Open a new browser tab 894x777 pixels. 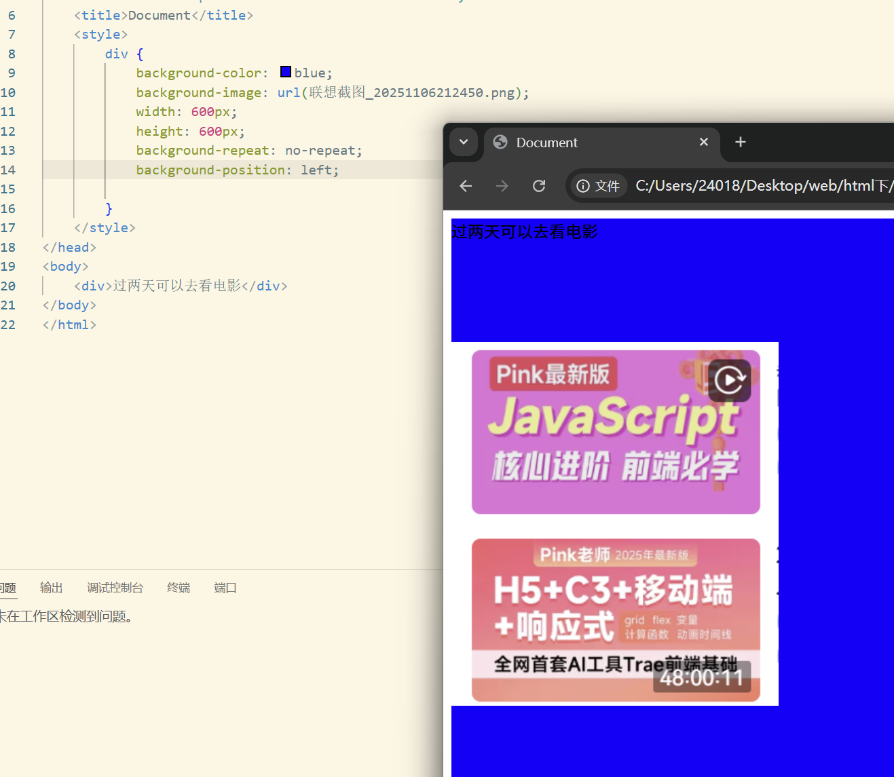[x=741, y=142]
